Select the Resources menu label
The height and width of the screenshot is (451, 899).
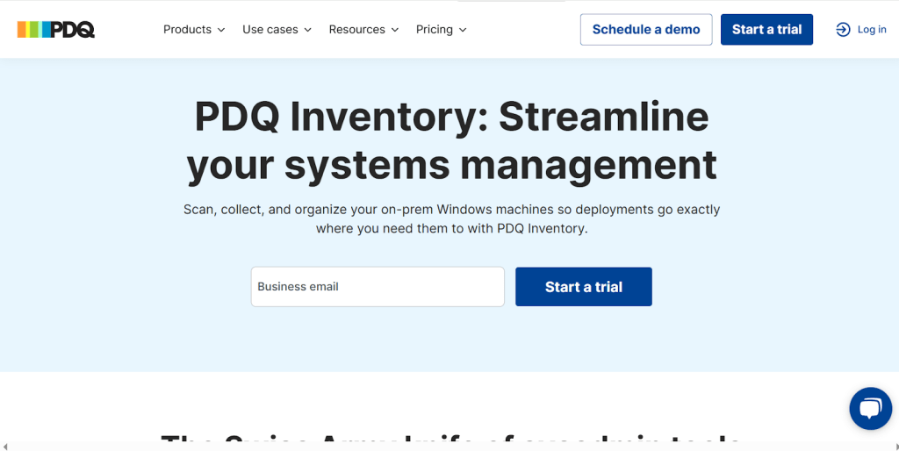click(x=356, y=30)
